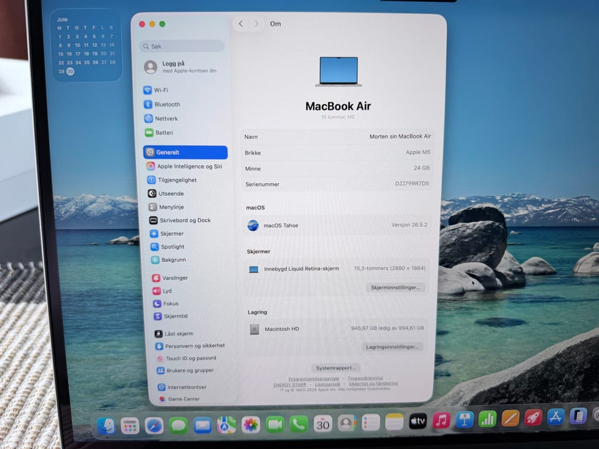
Task: Open the Systemrapport... button
Action: [336, 368]
